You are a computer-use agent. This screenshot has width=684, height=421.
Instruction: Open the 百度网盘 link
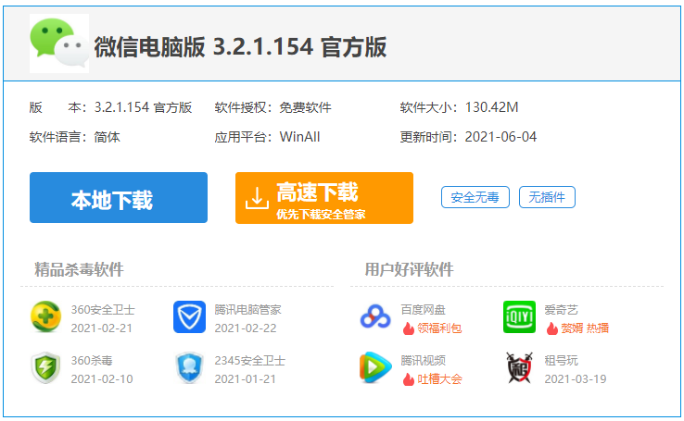click(423, 310)
